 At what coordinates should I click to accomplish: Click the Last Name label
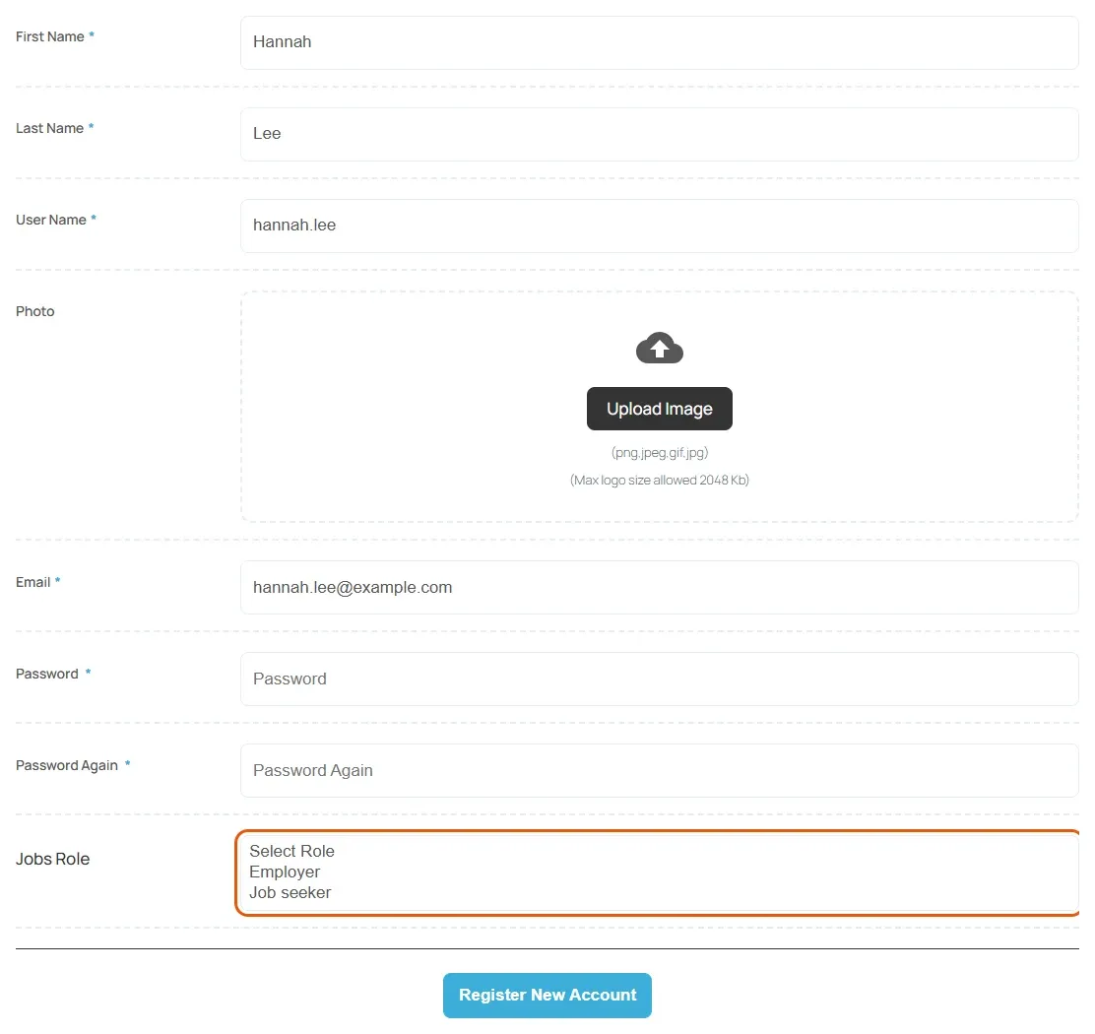tap(49, 128)
